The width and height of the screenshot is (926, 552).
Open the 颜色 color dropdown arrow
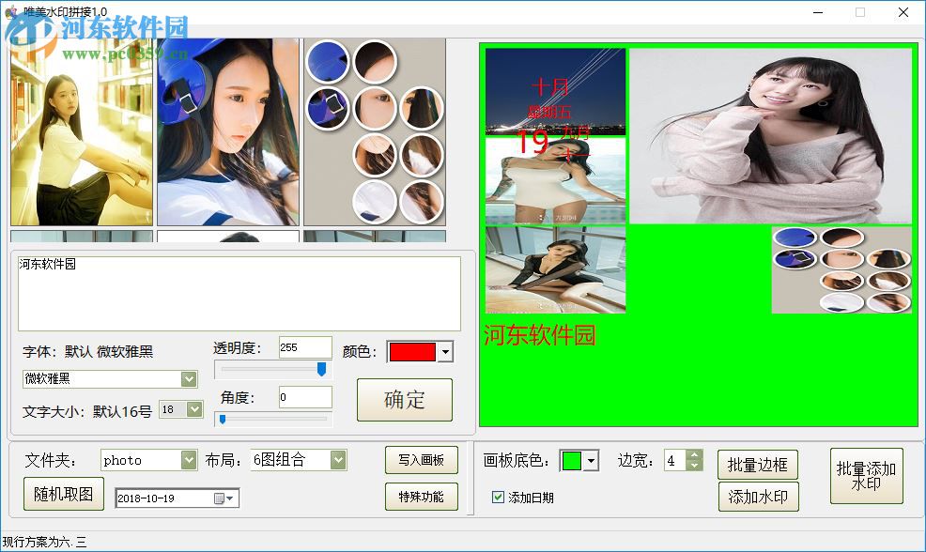(x=442, y=352)
